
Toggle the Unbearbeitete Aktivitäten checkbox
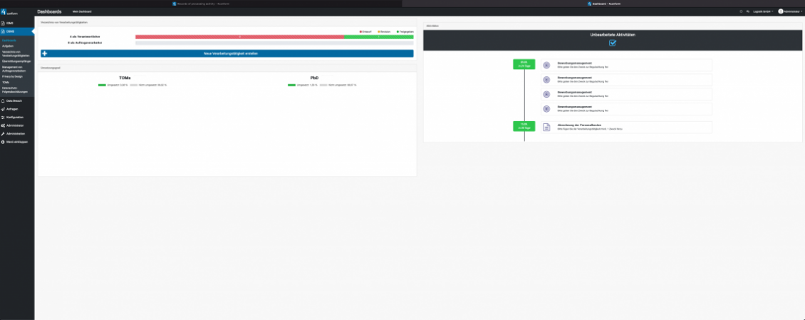[613, 43]
